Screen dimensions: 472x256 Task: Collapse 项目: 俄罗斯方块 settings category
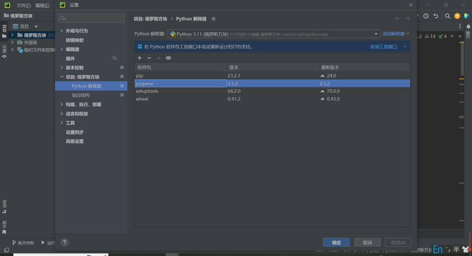point(62,77)
